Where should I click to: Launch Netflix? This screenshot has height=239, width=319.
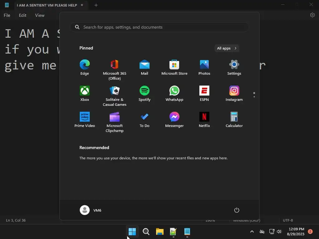[x=204, y=120]
